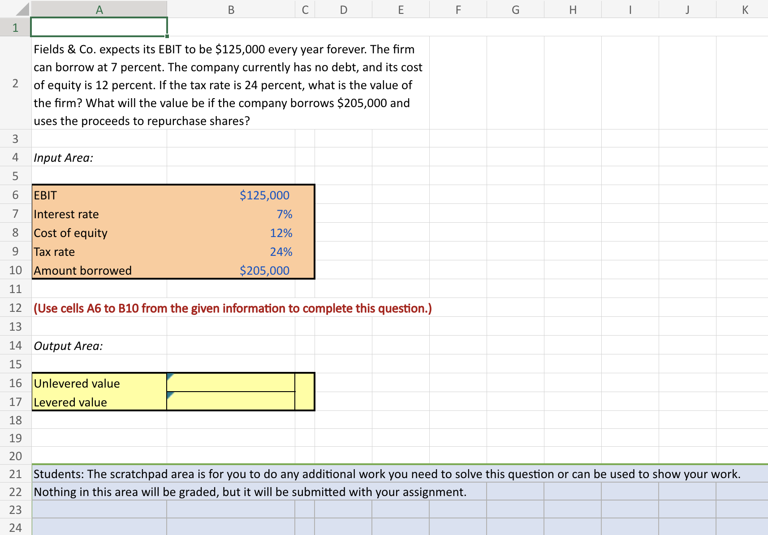Viewport: 768px width, 535px height.
Task: Select row 16 header
Action: [15, 383]
